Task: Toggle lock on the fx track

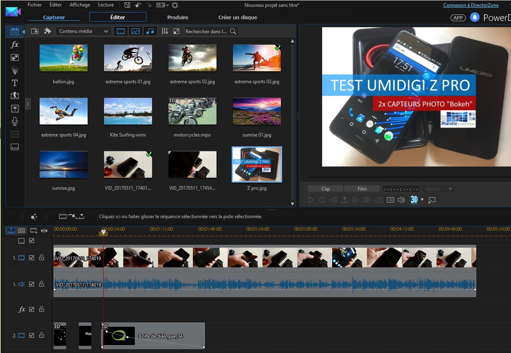Action: (42, 309)
